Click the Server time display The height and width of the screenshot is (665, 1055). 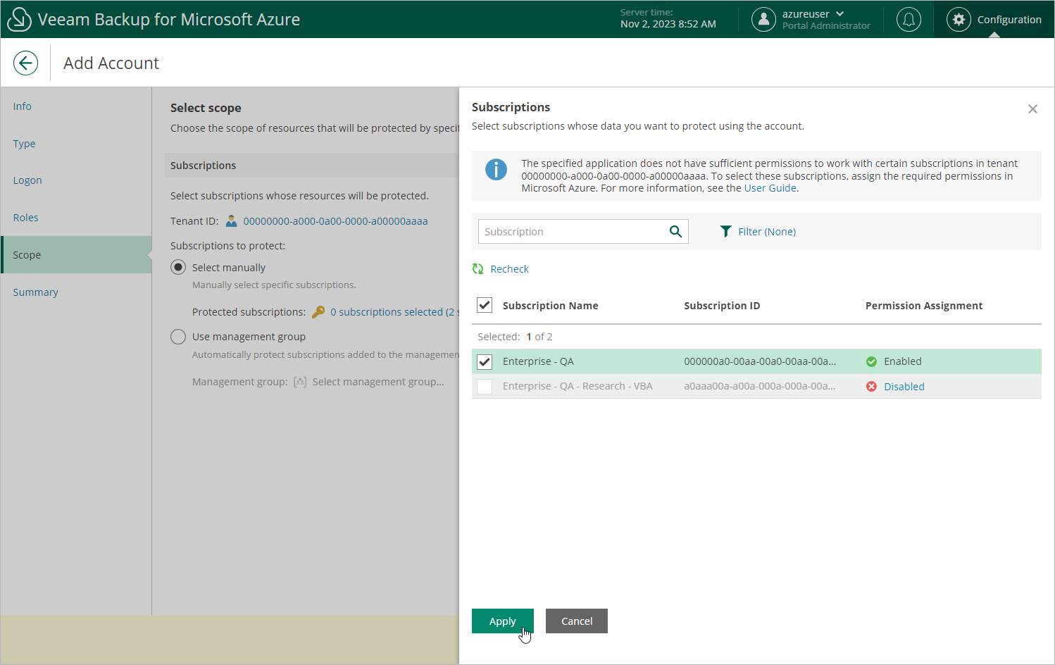point(668,19)
